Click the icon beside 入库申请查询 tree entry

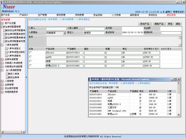point(6,56)
